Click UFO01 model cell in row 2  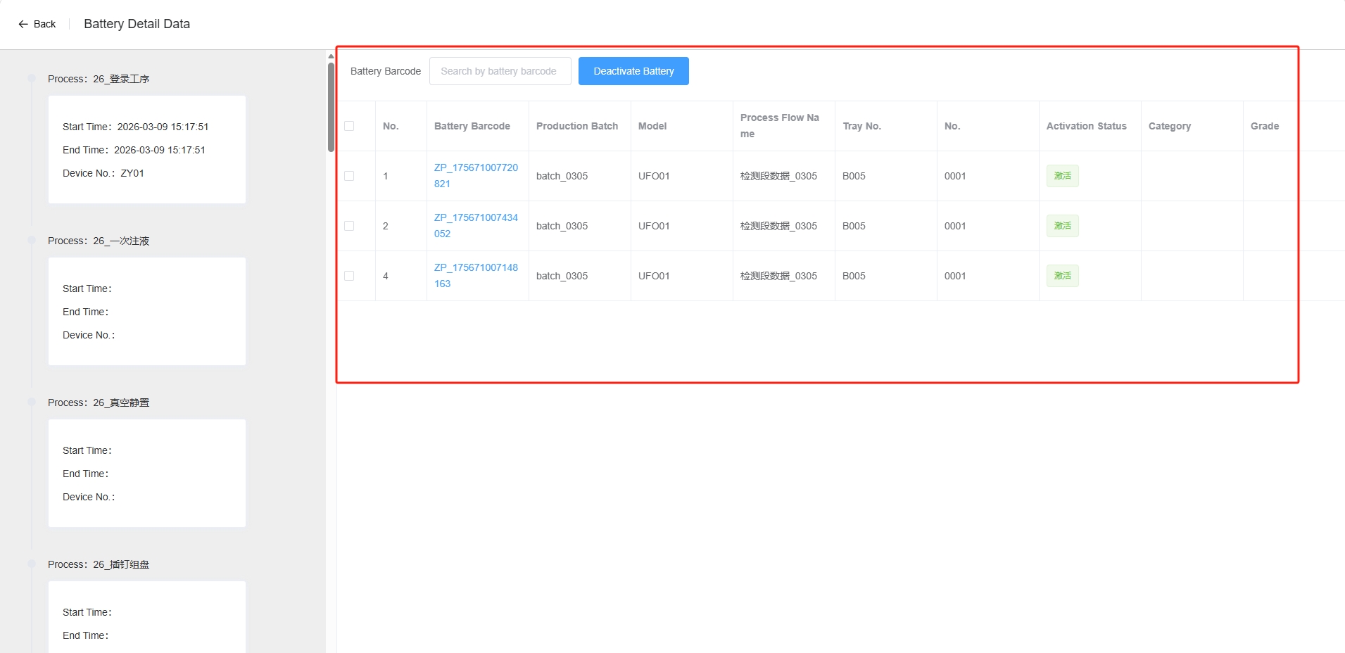pyautogui.click(x=654, y=226)
